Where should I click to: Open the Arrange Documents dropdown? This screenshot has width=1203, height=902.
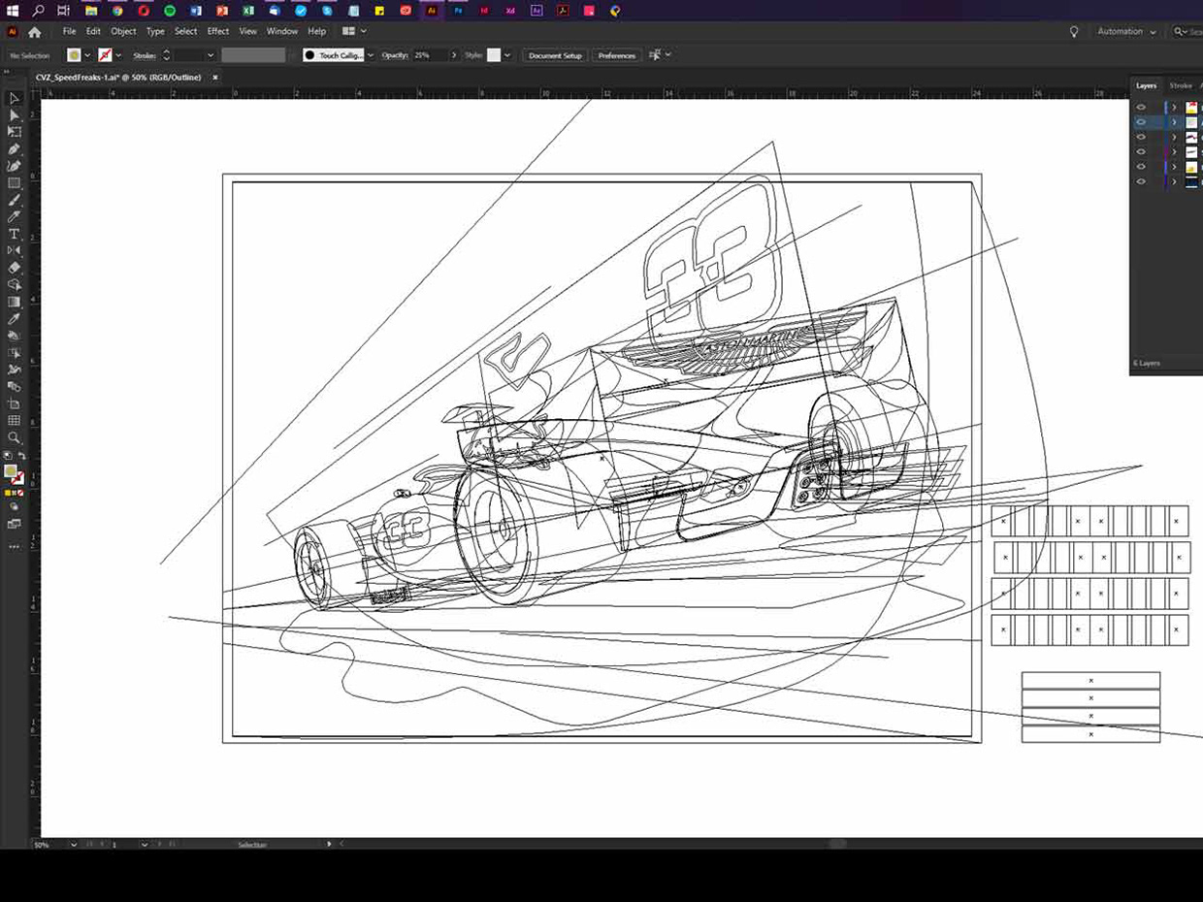[354, 31]
